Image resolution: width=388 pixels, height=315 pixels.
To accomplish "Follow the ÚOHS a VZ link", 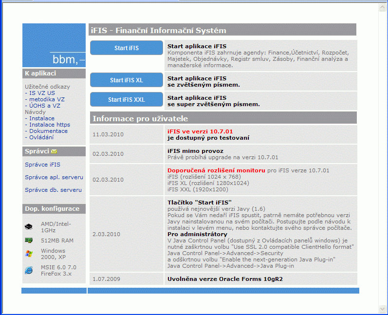I will (x=44, y=106).
